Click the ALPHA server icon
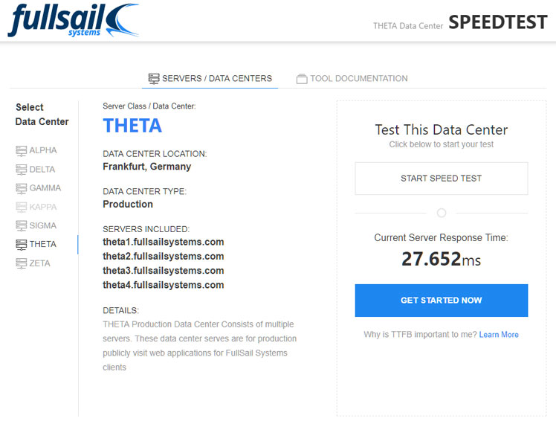Image resolution: width=556 pixels, height=427 pixels. [22, 151]
